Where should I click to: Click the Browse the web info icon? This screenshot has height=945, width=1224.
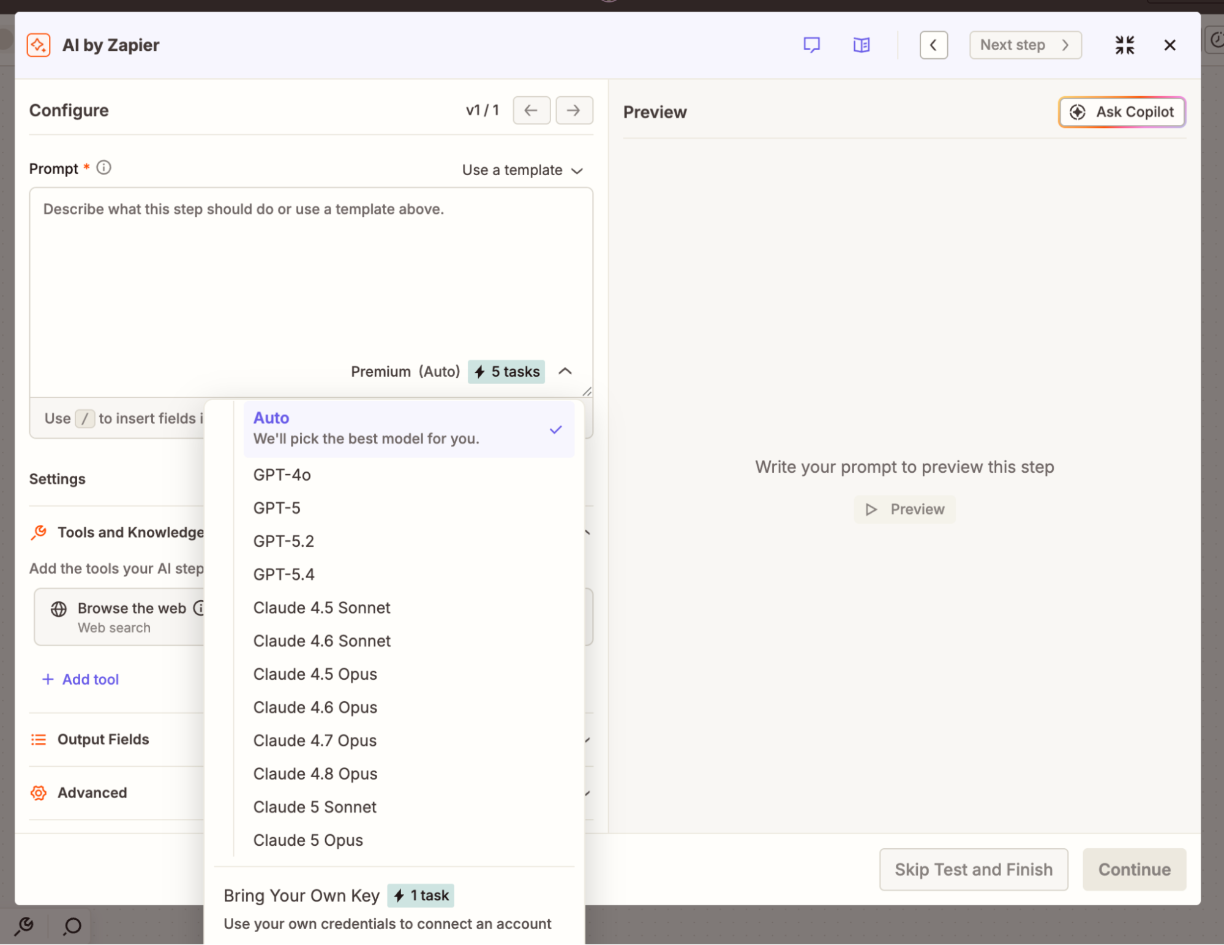tap(199, 608)
